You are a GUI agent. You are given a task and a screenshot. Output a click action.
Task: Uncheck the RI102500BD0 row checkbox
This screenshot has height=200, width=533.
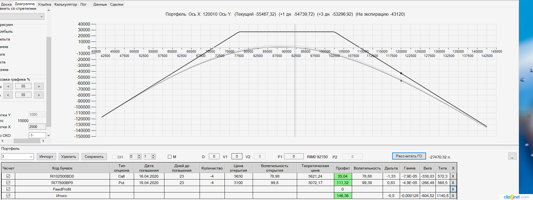(8, 176)
